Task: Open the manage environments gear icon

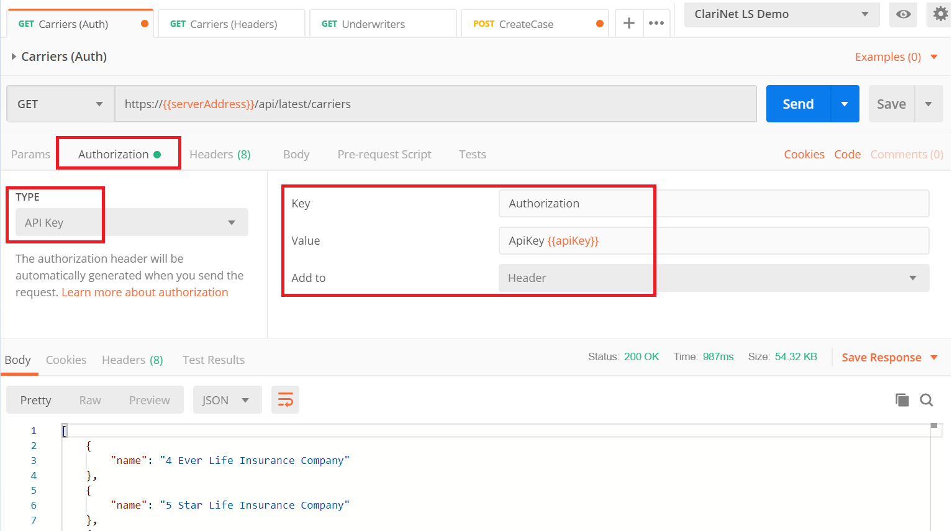Action: (940, 14)
